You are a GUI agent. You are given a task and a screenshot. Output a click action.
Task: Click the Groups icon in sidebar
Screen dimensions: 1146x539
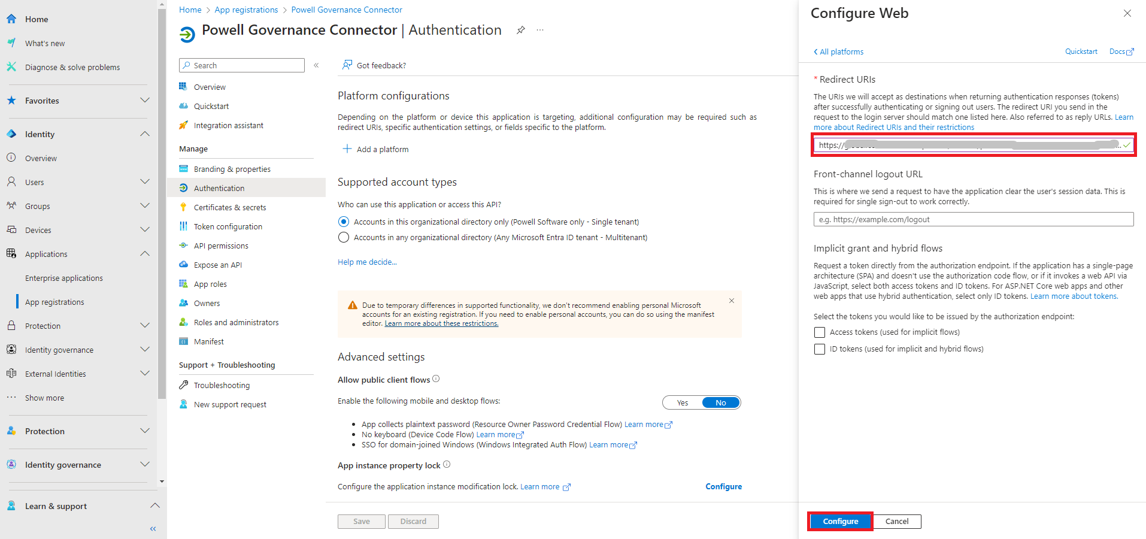pos(11,205)
